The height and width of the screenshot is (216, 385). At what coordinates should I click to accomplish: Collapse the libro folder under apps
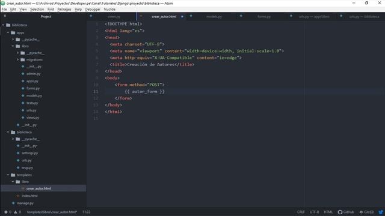13,46
